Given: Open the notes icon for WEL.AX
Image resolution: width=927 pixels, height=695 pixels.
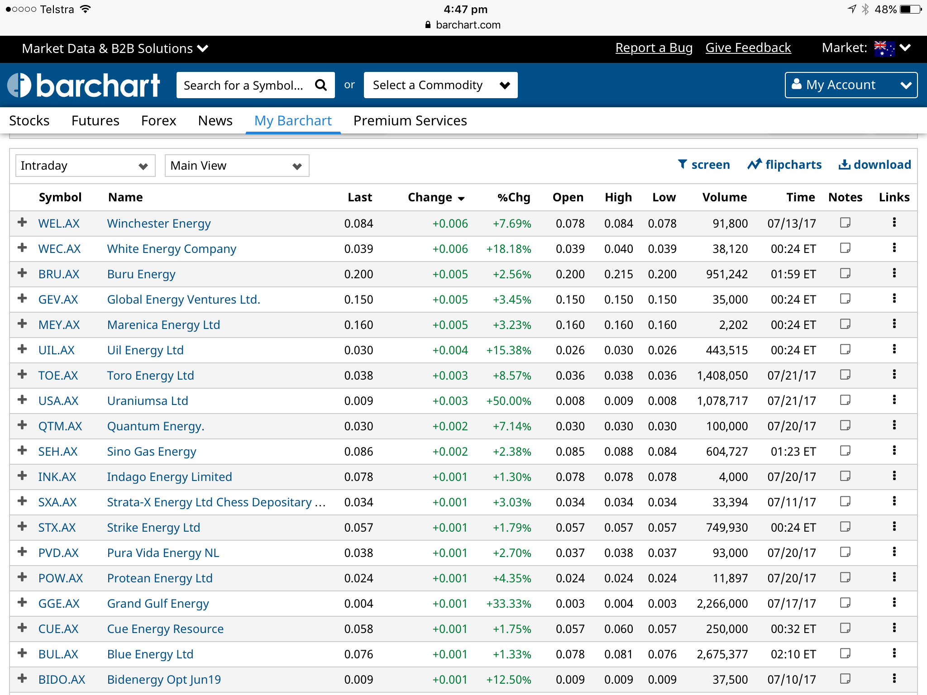Looking at the screenshot, I should pyautogui.click(x=845, y=223).
